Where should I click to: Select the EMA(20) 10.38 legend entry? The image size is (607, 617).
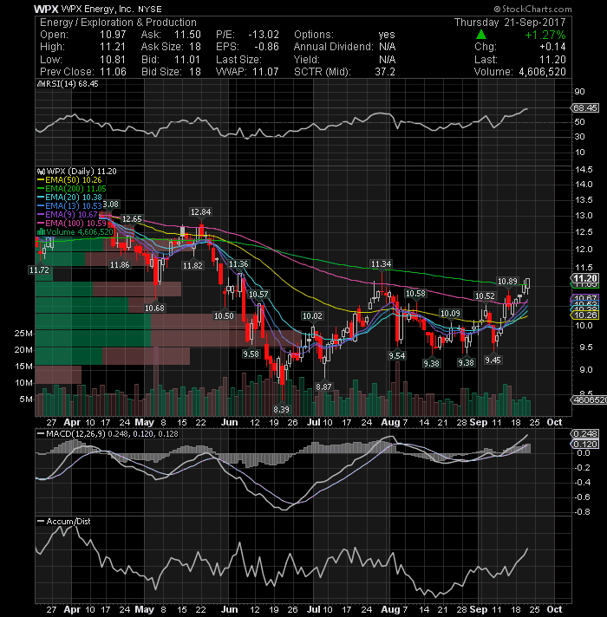[x=69, y=198]
